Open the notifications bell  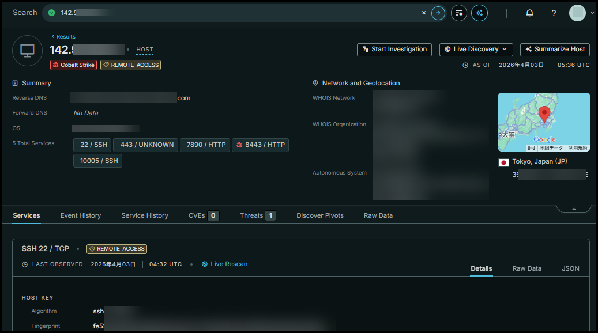click(x=529, y=13)
